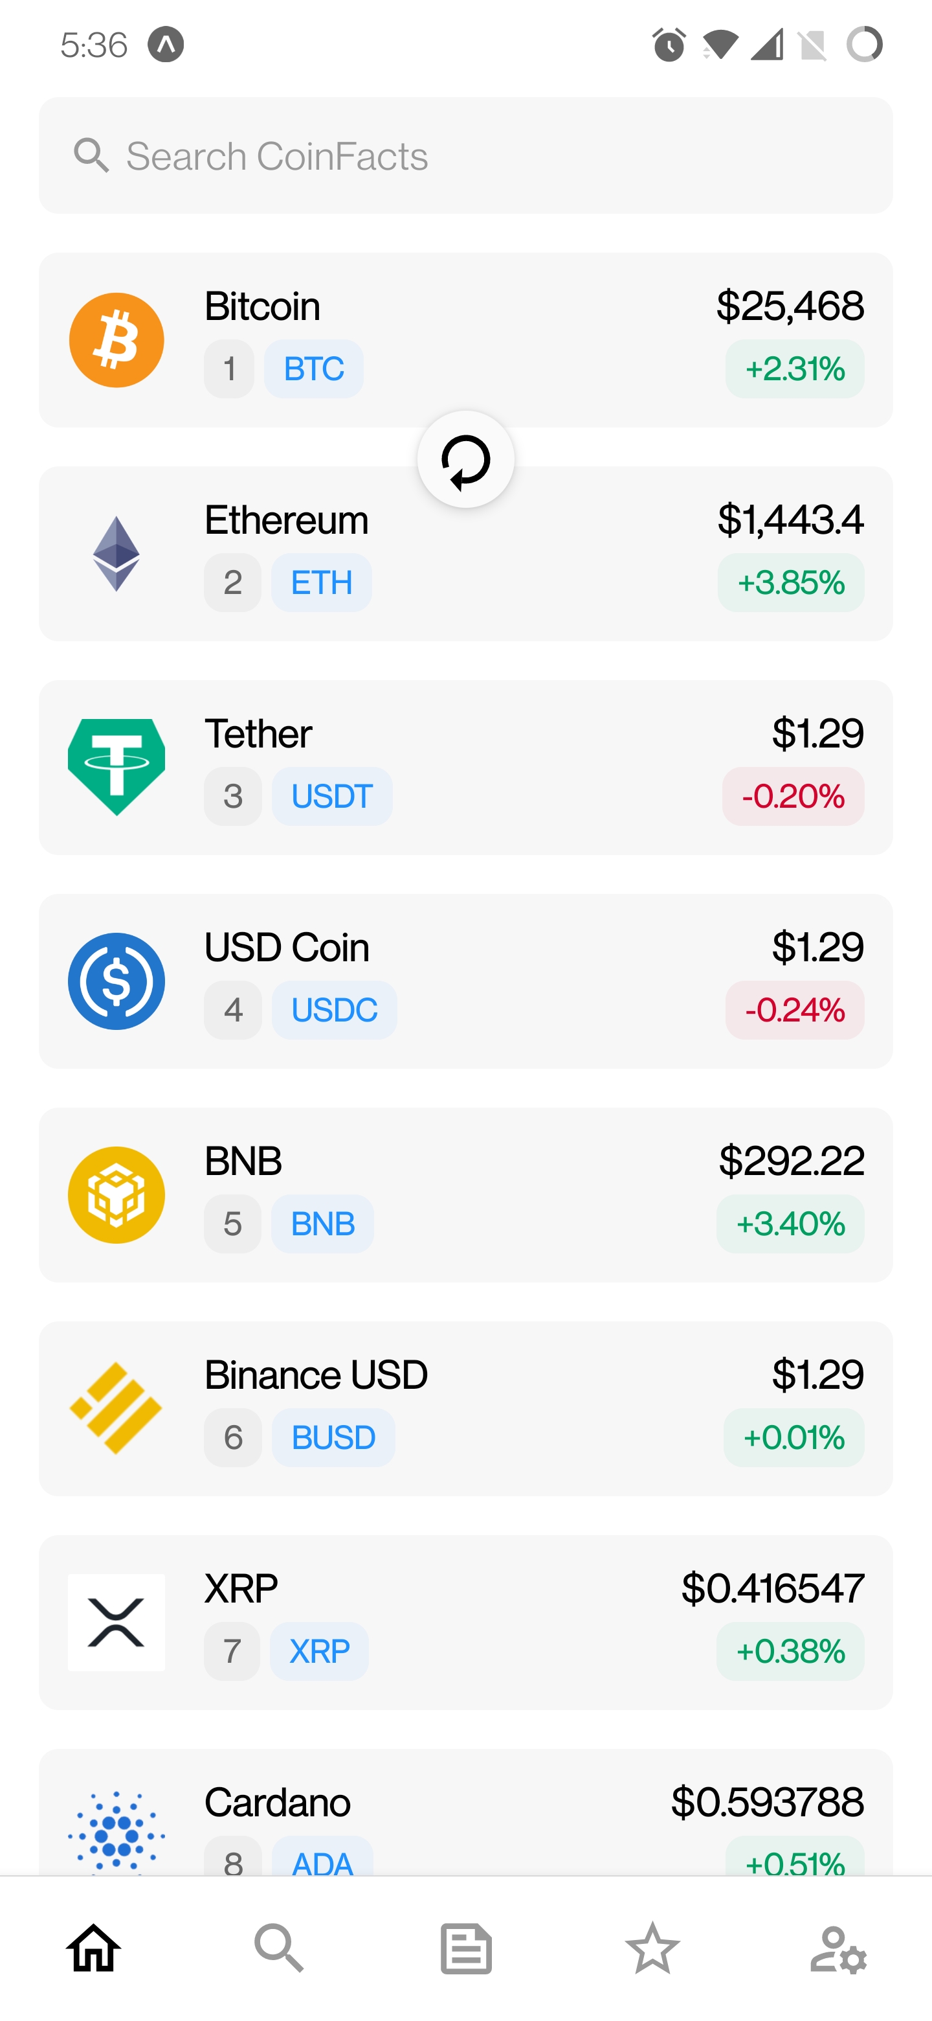Viewport: 932px width, 2021px height.
Task: Tap the Tether coin logo
Action: pyautogui.click(x=116, y=768)
